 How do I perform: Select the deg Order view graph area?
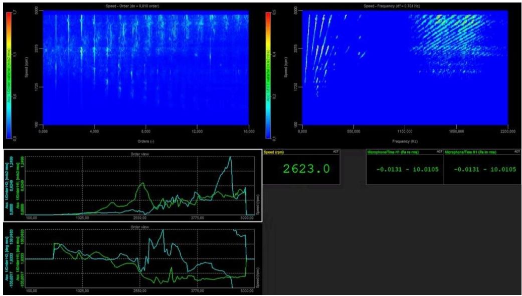tap(140, 258)
